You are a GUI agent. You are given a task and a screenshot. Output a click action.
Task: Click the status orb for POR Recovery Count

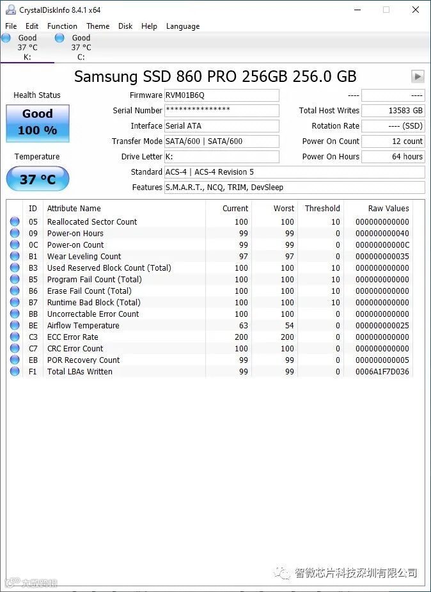[15, 360]
